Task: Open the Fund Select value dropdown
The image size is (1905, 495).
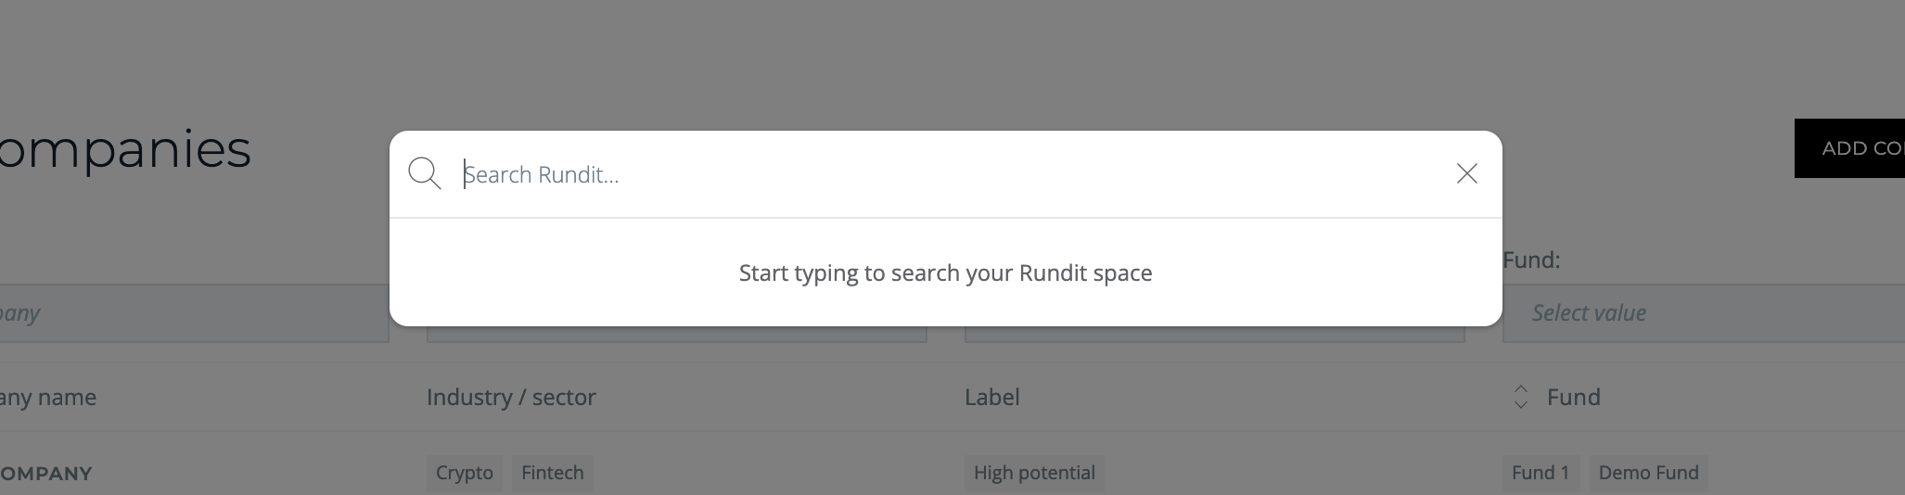Action: [x=1704, y=313]
